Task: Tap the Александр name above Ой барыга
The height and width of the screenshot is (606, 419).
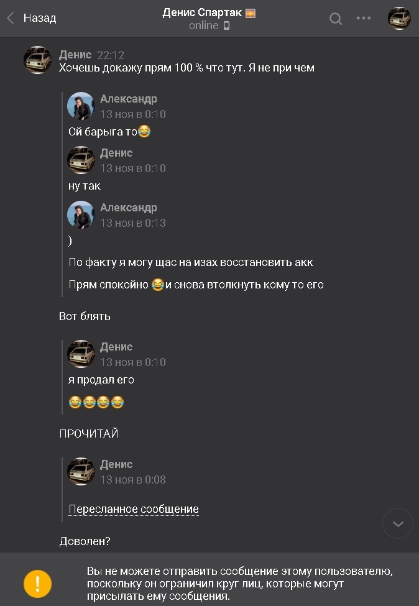Action: (128, 99)
